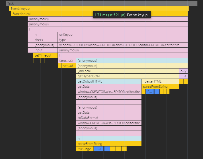Select the Eve...nge bar at bottom
The image size is (203, 159).
point(84,149)
